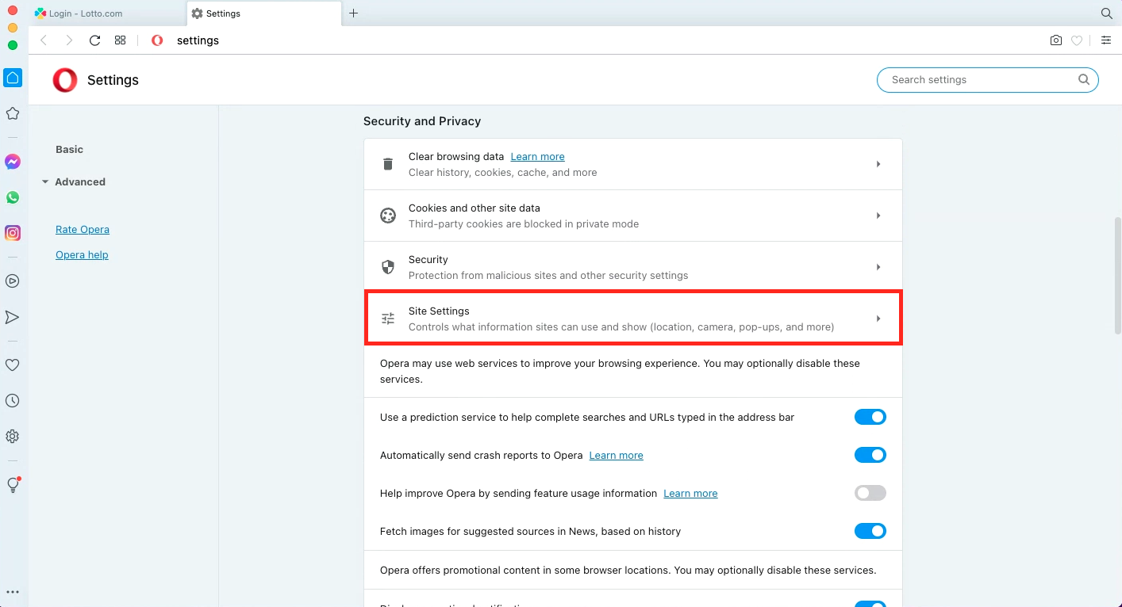Select the Settings tab
The image size is (1122, 607).
(x=264, y=13)
